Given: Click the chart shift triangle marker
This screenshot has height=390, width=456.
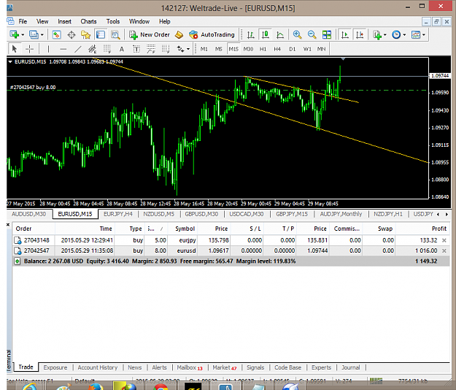Looking at the screenshot, I should click(343, 59).
